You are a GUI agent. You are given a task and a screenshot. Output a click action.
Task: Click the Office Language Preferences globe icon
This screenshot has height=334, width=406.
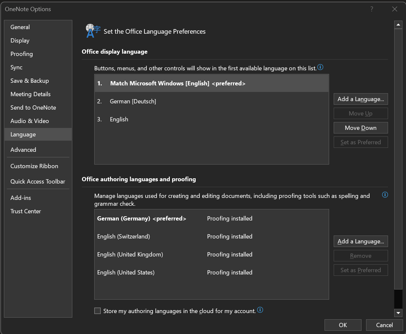[x=93, y=31]
